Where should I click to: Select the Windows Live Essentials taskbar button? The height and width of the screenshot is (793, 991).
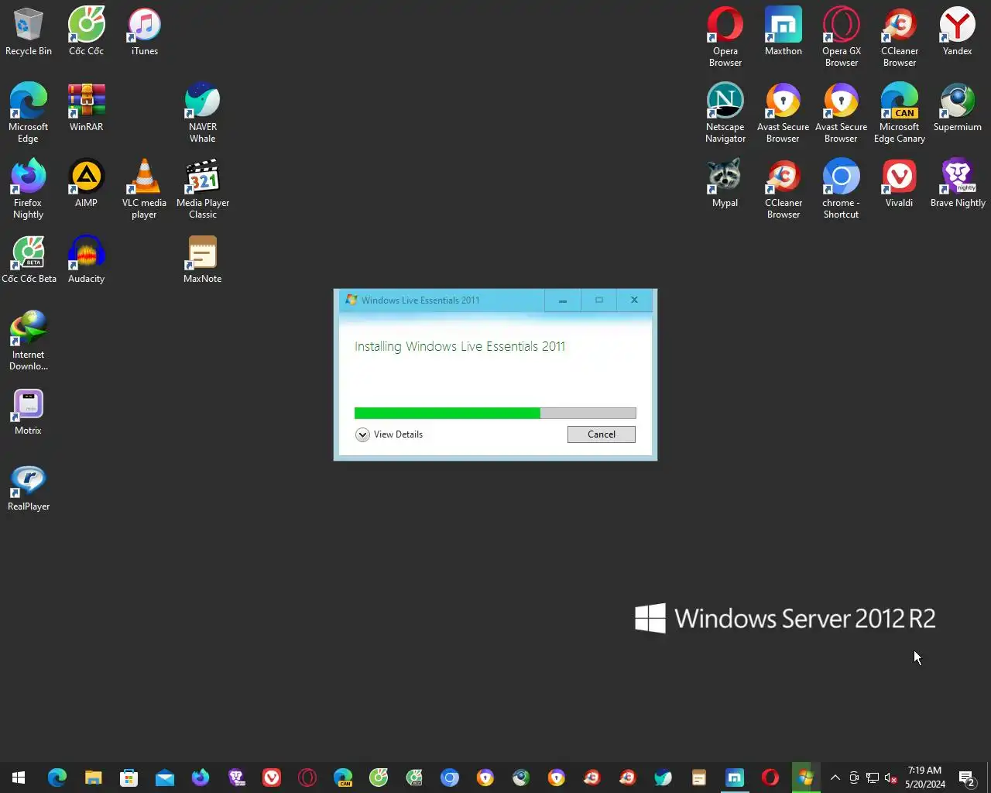806,778
